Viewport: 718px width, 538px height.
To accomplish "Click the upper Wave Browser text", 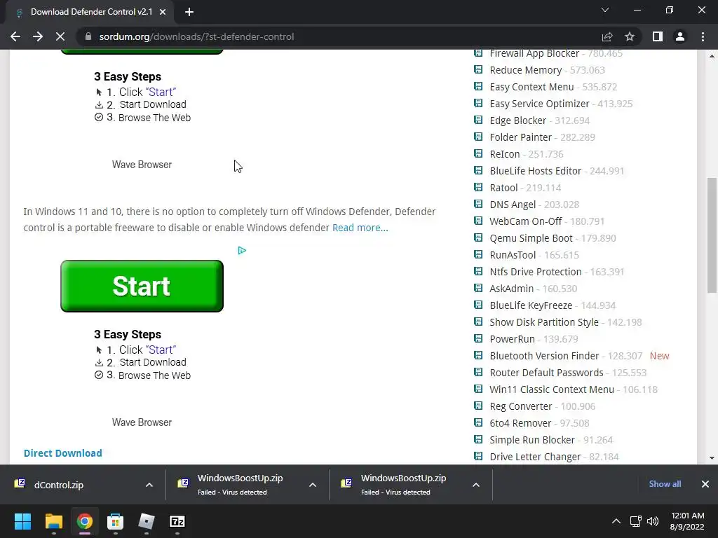I will click(142, 165).
